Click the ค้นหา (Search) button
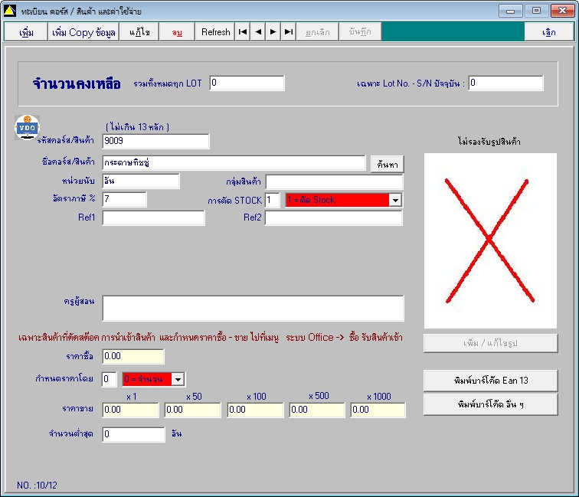 387,165
